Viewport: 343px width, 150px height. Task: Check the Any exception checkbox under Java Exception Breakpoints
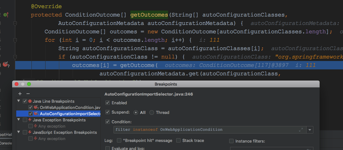[x=31, y=126]
